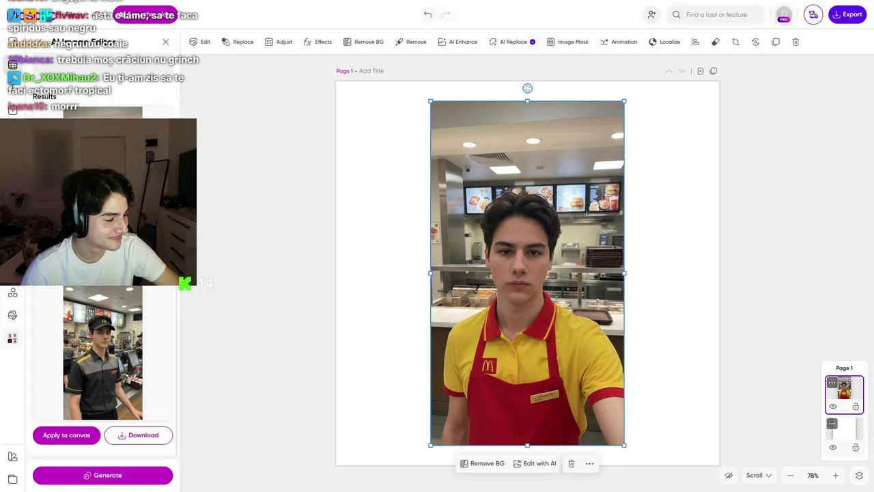The width and height of the screenshot is (874, 492).
Task: Toggle visibility of the second layer
Action: (x=833, y=448)
